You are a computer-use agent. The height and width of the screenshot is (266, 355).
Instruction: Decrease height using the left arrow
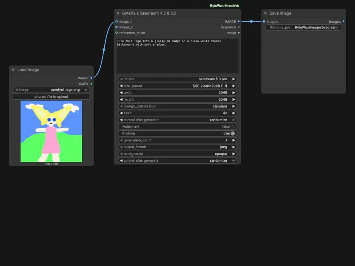click(121, 99)
